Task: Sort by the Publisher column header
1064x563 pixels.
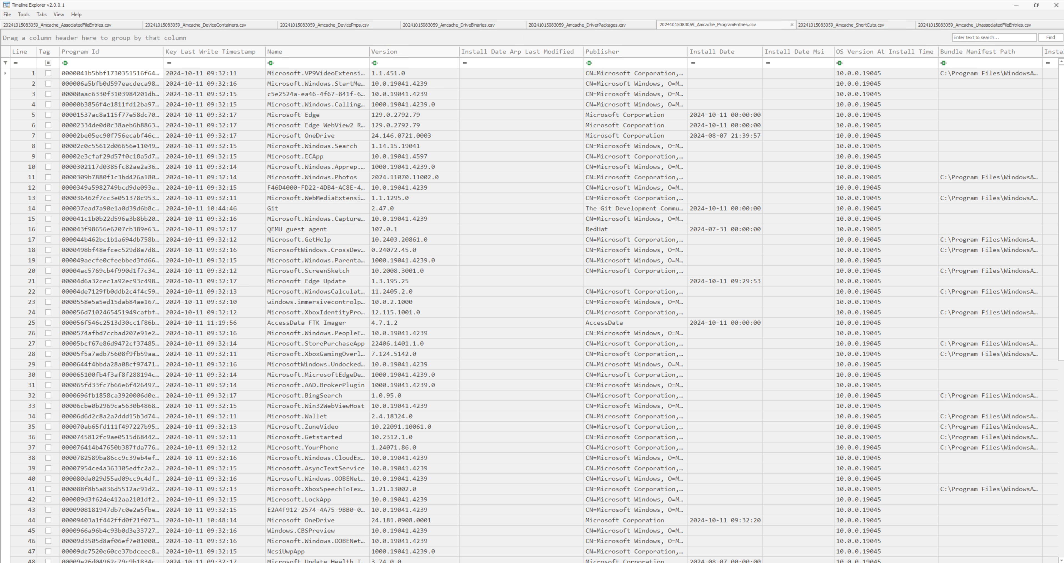Action: pos(636,52)
